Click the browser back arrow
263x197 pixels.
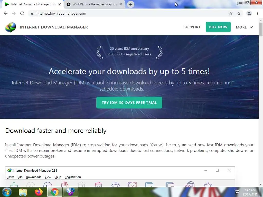(x=6, y=13)
